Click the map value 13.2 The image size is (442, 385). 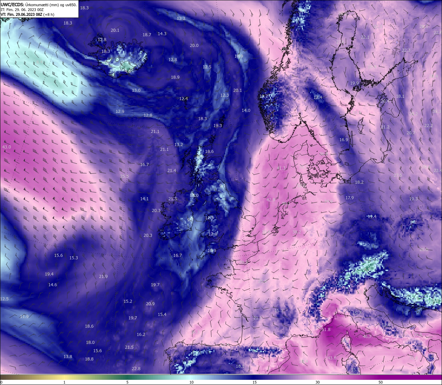pyautogui.click(x=179, y=145)
